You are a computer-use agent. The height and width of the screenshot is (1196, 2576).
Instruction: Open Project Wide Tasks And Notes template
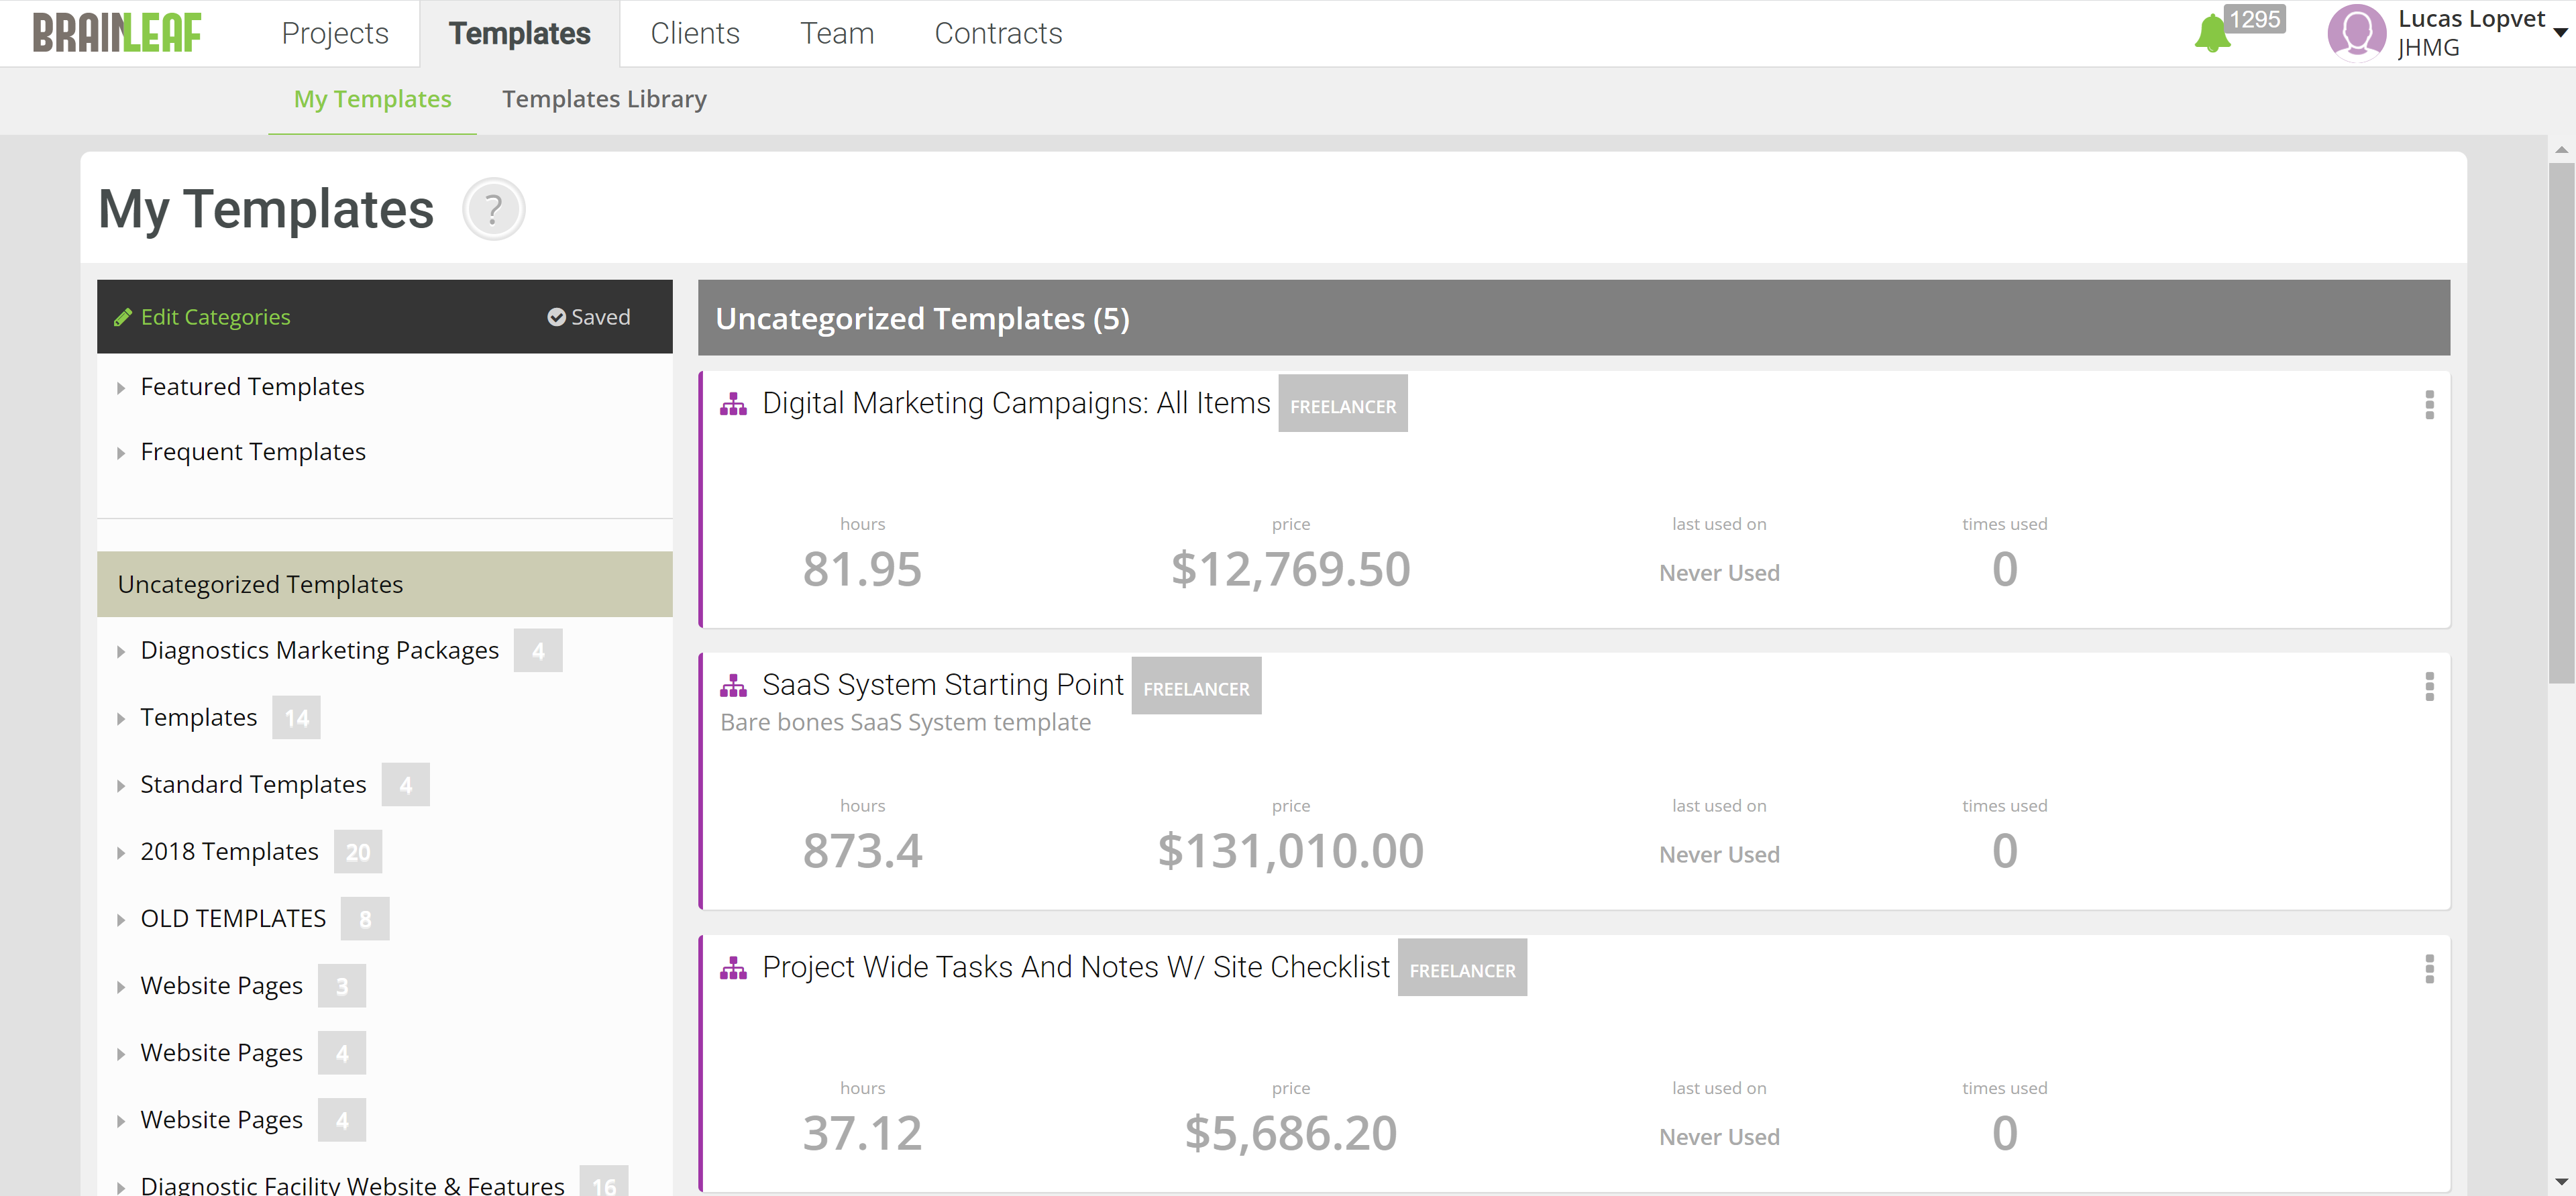[1076, 967]
